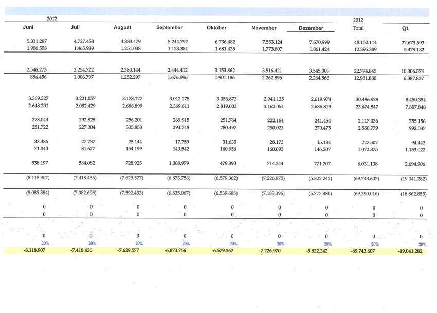Select the (8.085.384) Juni cell
This screenshot has width=437, height=313.
pyautogui.click(x=38, y=193)
